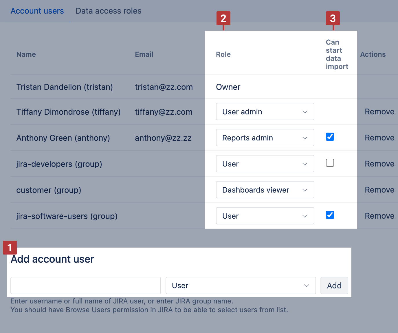The image size is (398, 333).
Task: Open role dropdown for jira-developers group
Action: pyautogui.click(x=265, y=164)
